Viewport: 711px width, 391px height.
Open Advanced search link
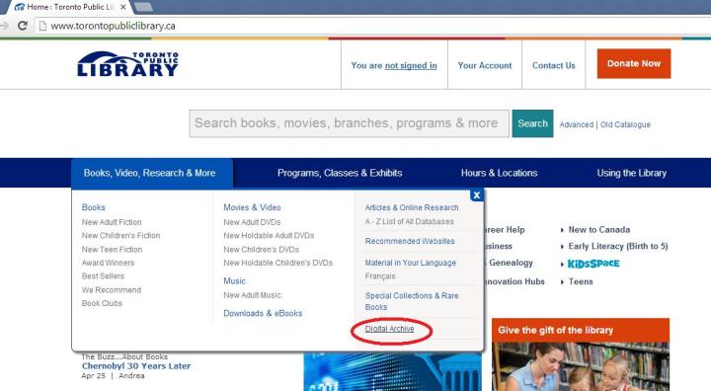tap(577, 124)
